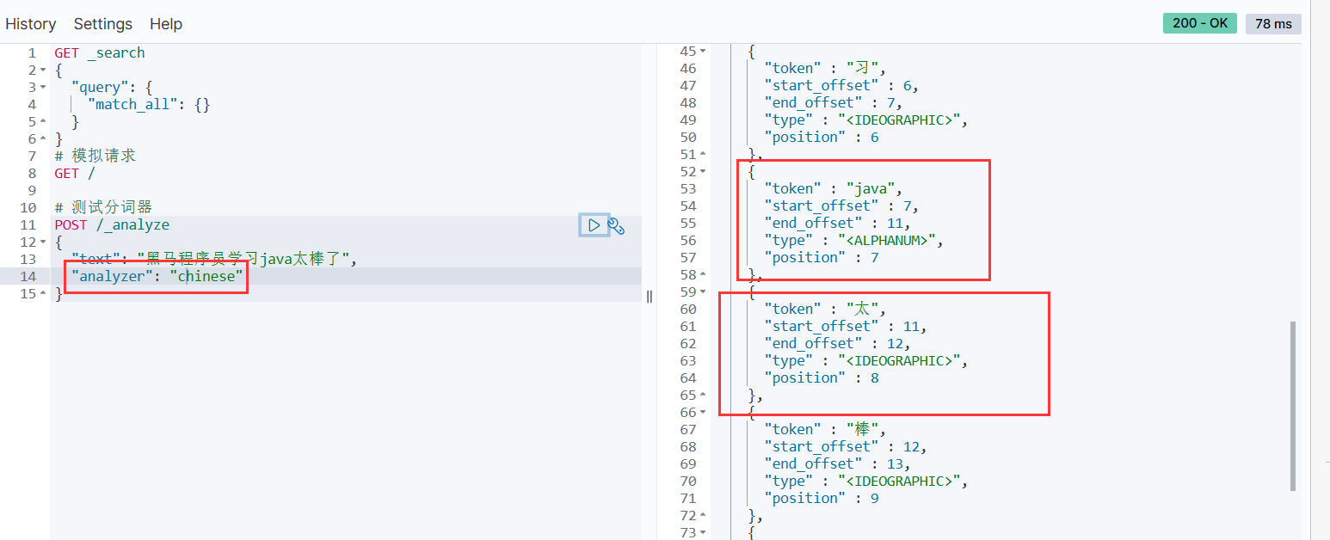Collapse the _analyze request body at line 12

pos(44,242)
